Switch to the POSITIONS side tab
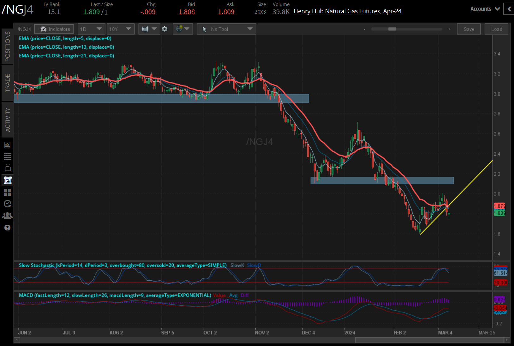The height and width of the screenshot is (346, 514). (8, 46)
